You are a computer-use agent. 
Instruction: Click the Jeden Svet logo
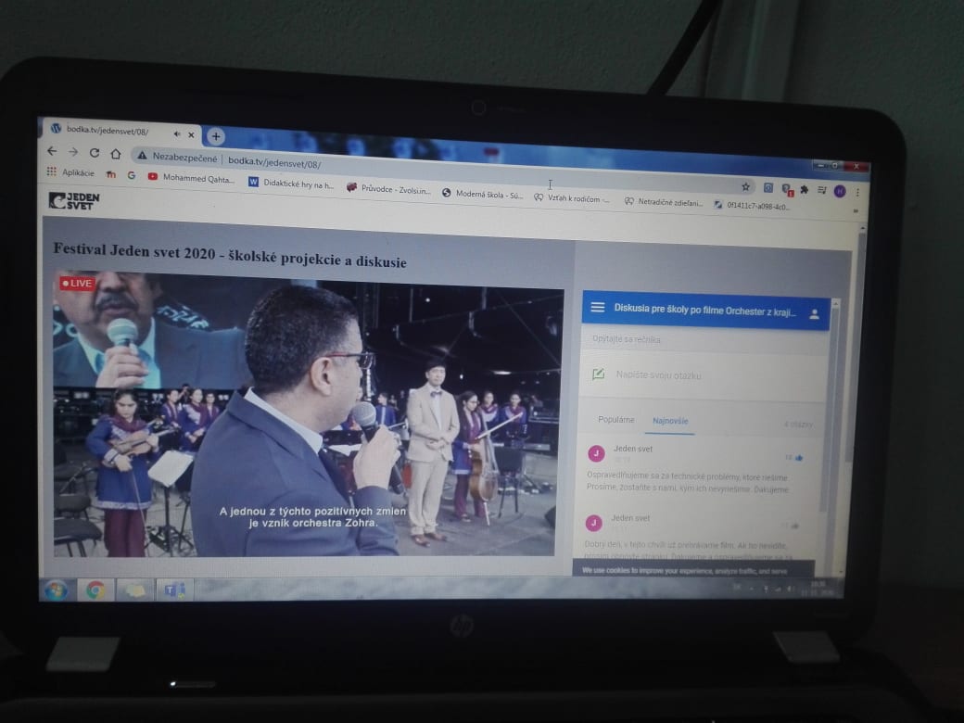74,200
